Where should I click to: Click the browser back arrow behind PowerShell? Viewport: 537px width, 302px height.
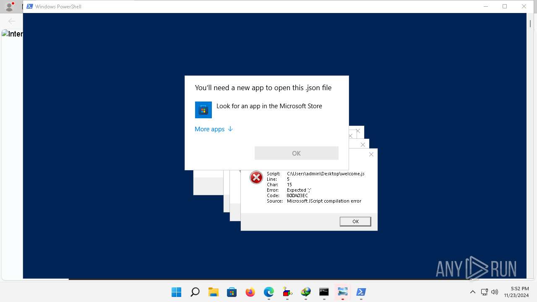point(12,21)
